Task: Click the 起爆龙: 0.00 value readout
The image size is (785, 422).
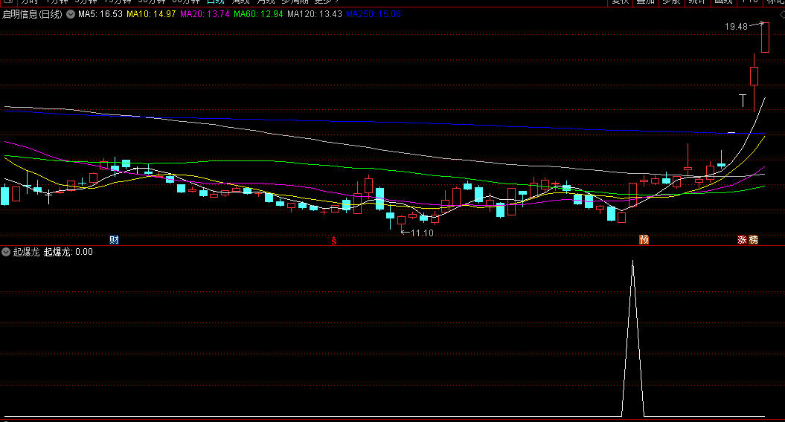Action: coord(68,252)
